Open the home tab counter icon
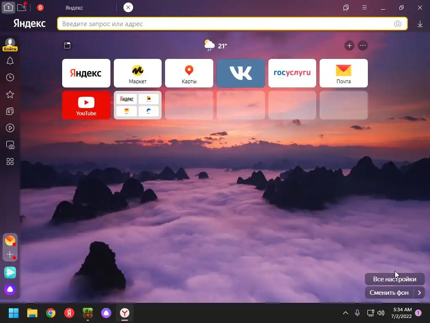The image size is (430, 323). [8, 8]
